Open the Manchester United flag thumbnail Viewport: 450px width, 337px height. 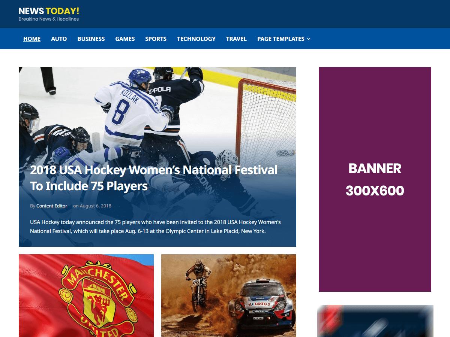coord(86,296)
